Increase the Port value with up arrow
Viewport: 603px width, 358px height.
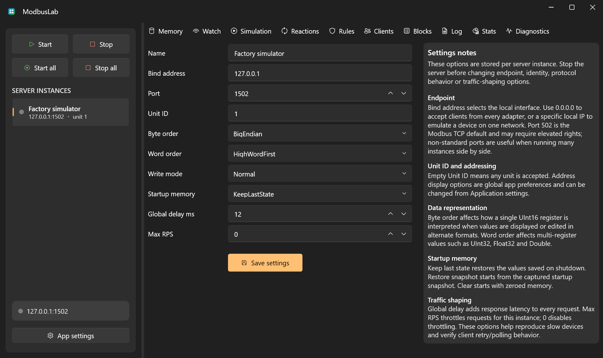(x=390, y=93)
